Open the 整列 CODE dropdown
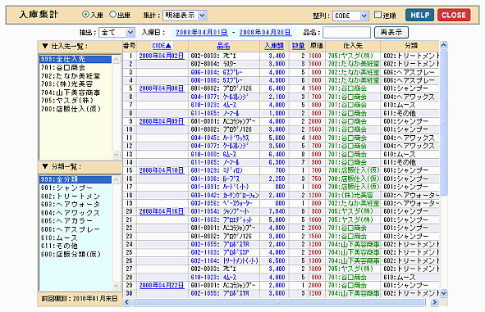485x312 pixels. coord(350,16)
